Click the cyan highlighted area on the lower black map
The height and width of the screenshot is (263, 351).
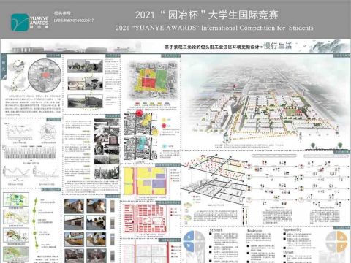point(142,143)
